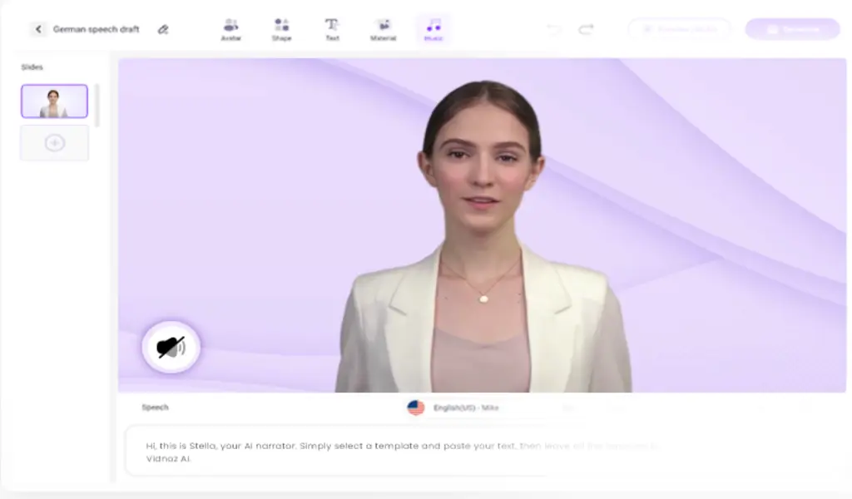Toggle the muted speaker button

pyautogui.click(x=171, y=347)
